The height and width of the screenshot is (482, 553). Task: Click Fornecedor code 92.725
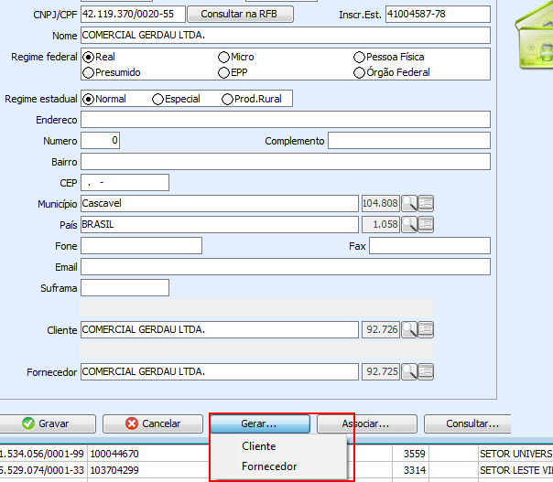(381, 371)
